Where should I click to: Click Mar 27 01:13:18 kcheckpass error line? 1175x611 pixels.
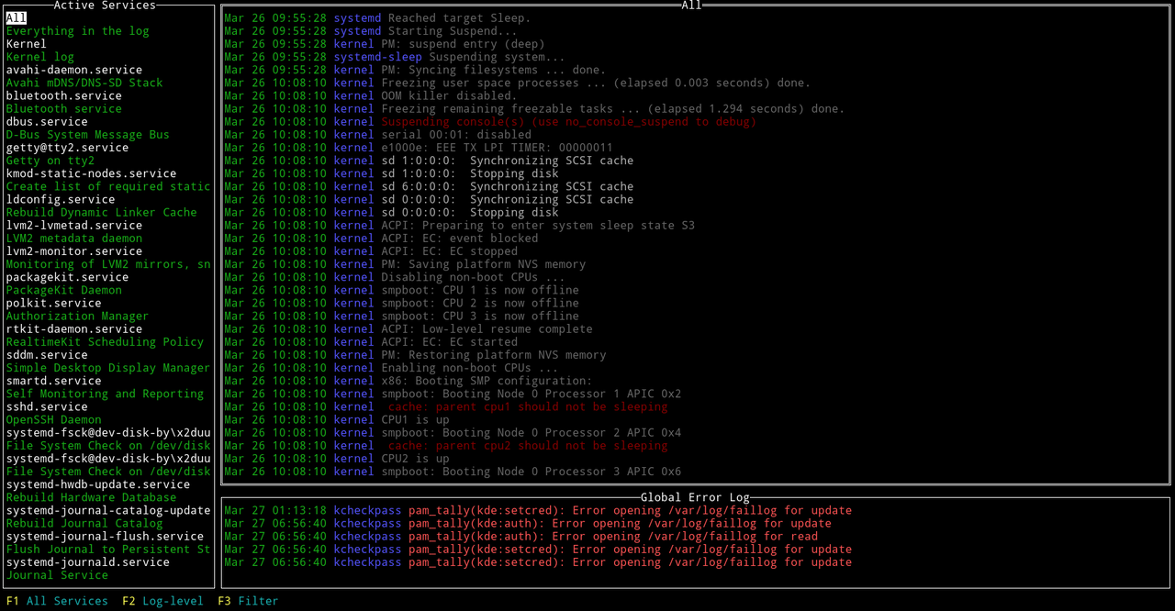coord(538,510)
